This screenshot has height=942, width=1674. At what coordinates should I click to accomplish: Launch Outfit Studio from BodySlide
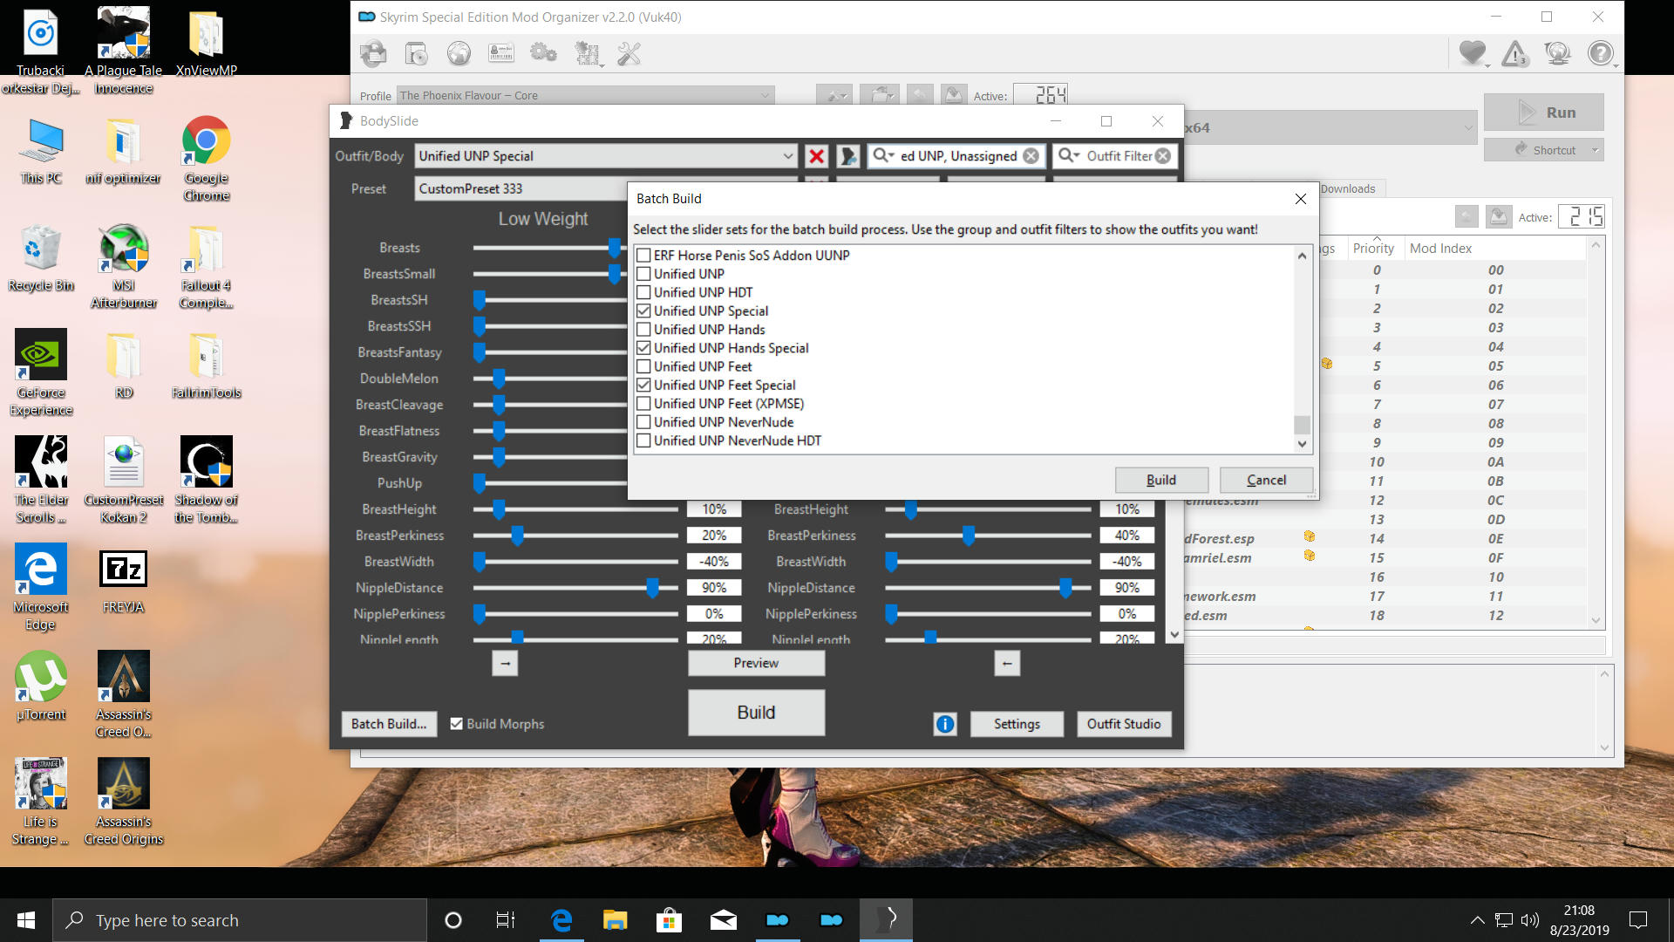click(x=1124, y=724)
